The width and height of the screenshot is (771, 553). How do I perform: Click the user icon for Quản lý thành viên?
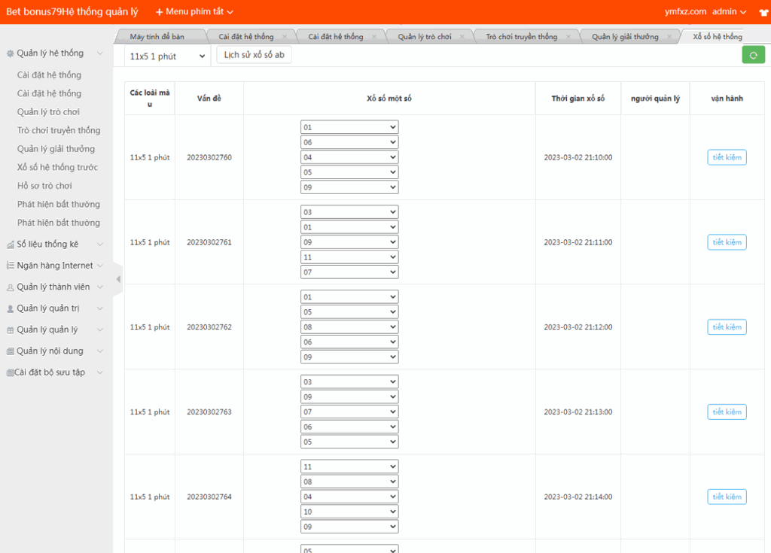(x=10, y=287)
